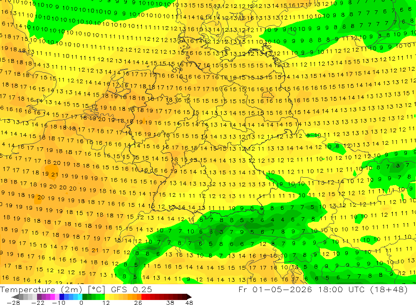Click the '48' legend label

pyautogui.click(x=189, y=303)
